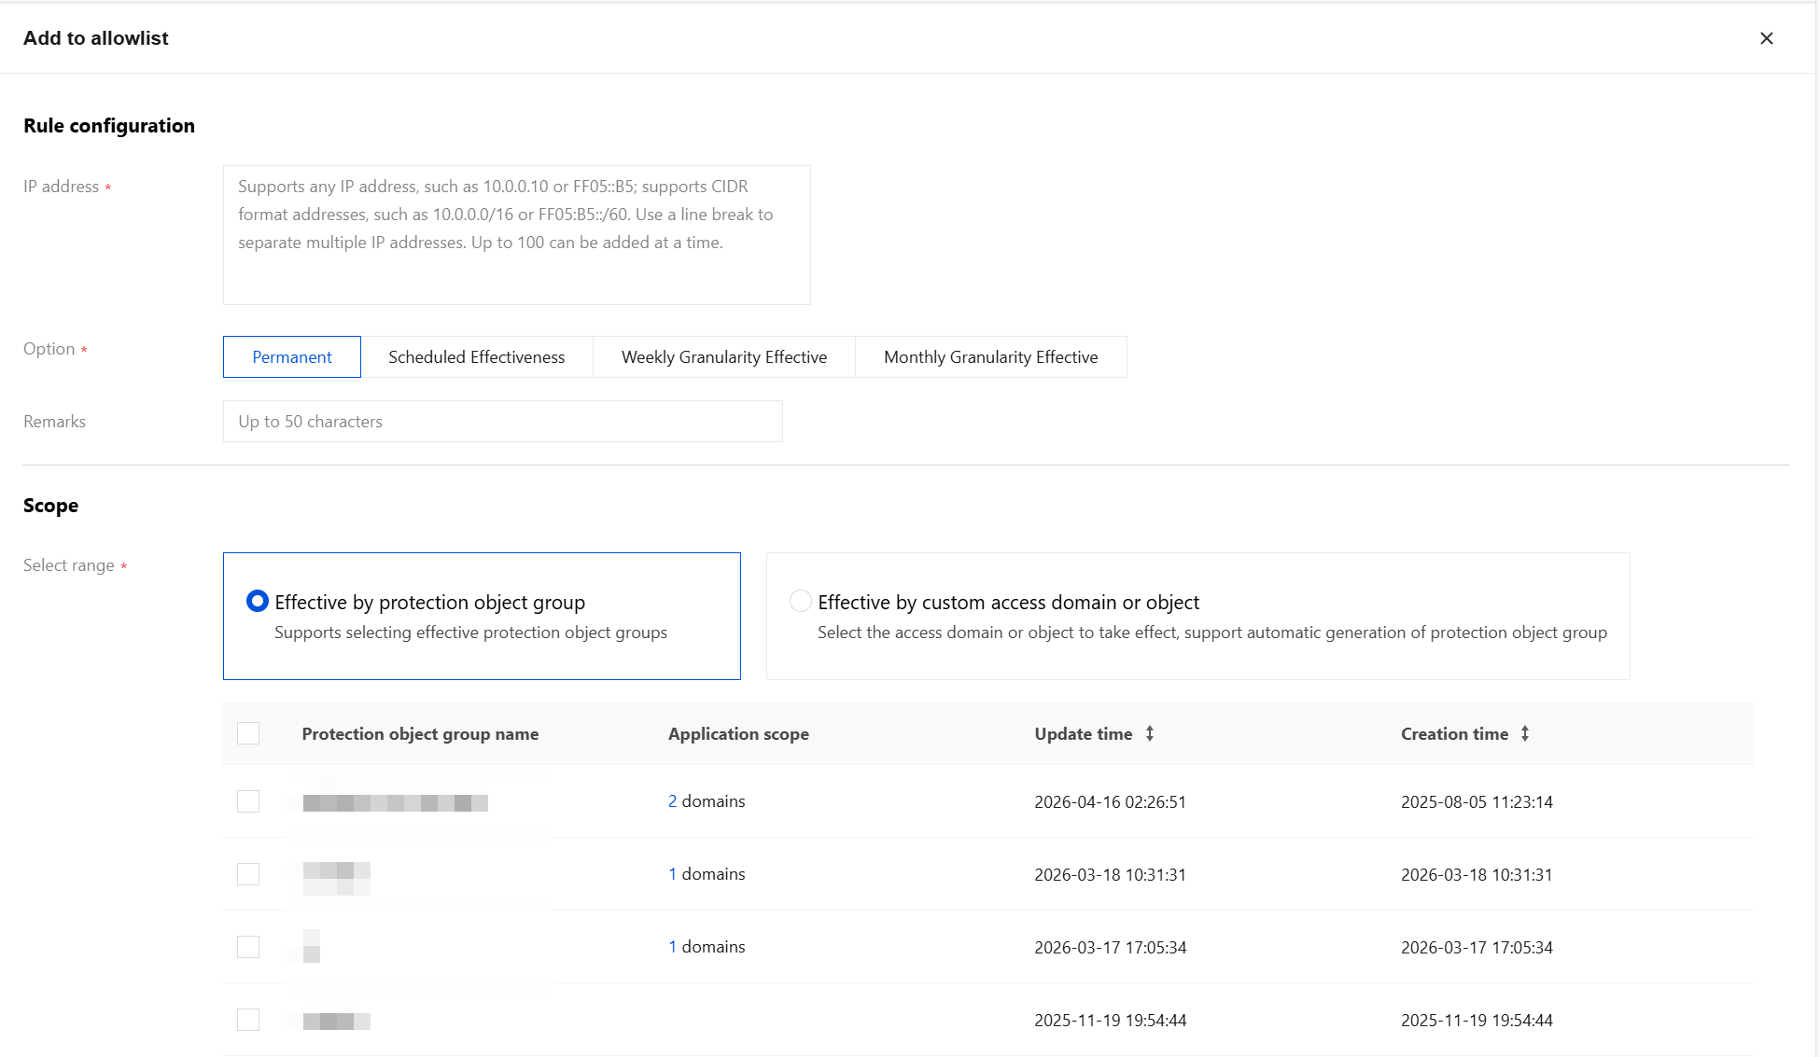
Task: Check the row with 2 domains
Action: (x=248, y=801)
